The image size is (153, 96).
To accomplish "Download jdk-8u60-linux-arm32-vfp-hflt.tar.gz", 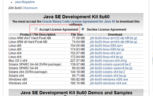I will point(114,38).
